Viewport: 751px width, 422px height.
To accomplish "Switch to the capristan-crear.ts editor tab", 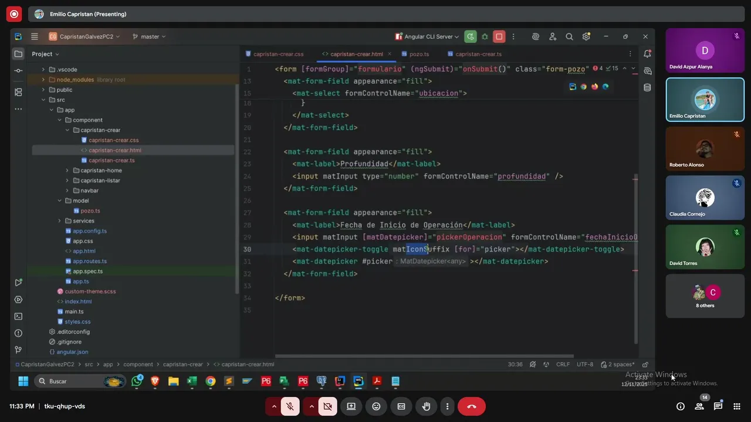I will coord(474,54).
